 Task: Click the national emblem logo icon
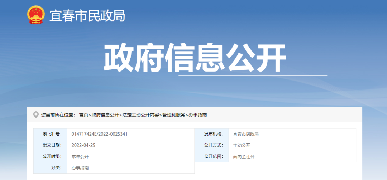click(36, 15)
